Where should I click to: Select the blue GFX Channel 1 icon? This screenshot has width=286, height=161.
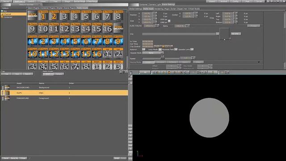coord(33,41)
